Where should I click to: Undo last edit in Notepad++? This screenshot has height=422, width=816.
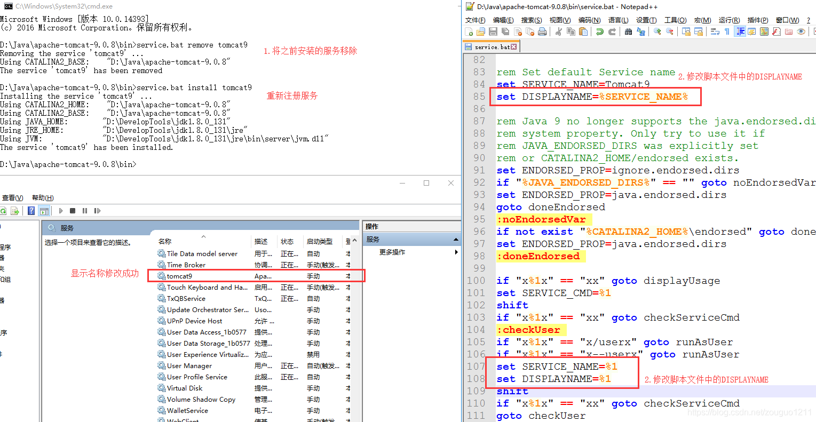pyautogui.click(x=599, y=32)
